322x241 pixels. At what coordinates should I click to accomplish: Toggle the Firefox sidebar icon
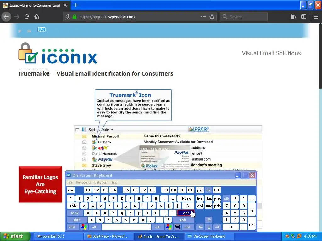(304, 17)
